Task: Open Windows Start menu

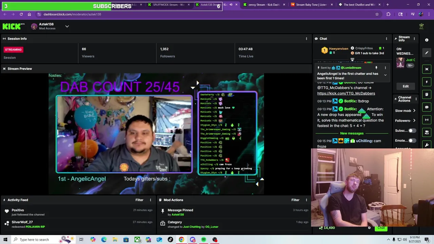Action: point(5,240)
